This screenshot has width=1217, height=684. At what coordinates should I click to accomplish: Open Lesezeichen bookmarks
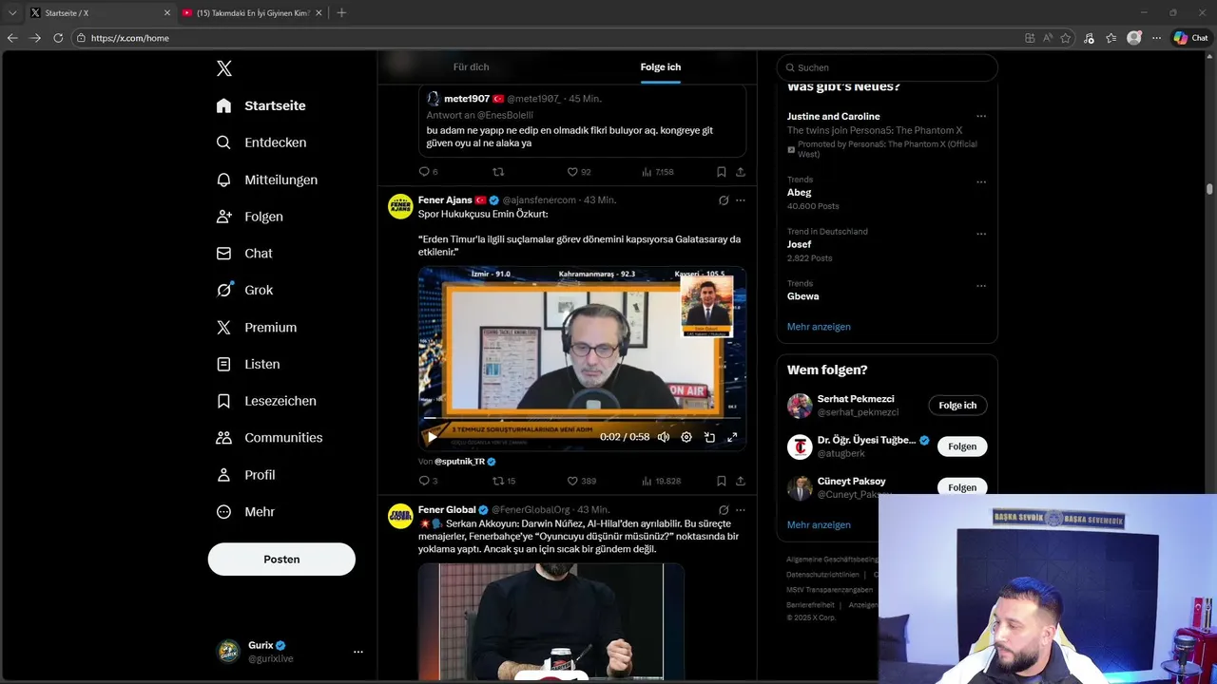(266, 401)
